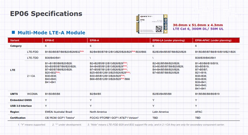
Task: Click the EP06-A column header
Action: [x=95, y=41]
